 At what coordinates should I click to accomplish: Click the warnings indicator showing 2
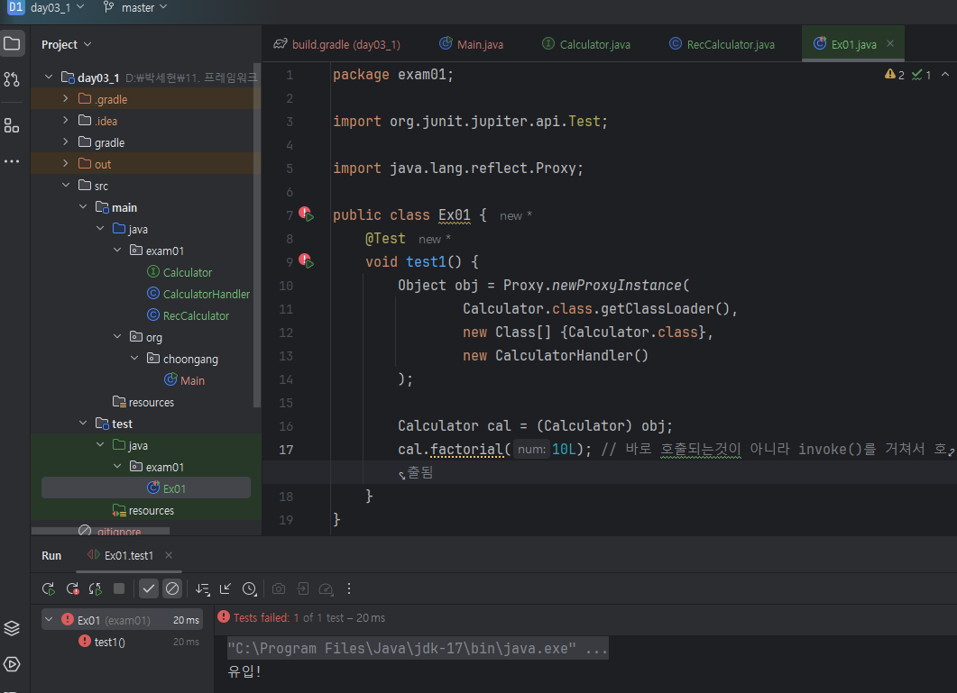pyautogui.click(x=895, y=75)
